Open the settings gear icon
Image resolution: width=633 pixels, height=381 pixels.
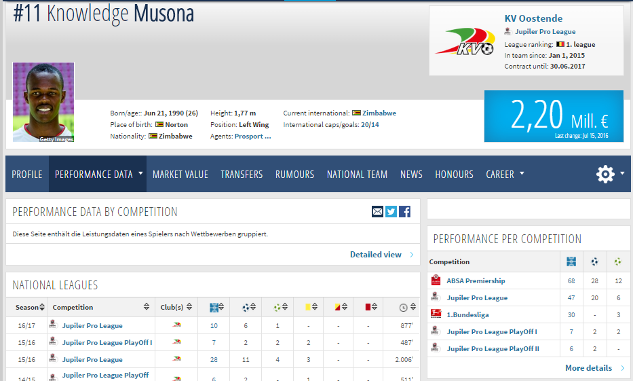pos(605,174)
